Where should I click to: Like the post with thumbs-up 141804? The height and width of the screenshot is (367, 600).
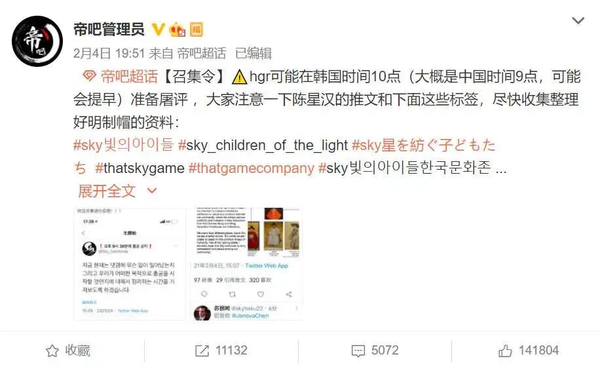[505, 351]
